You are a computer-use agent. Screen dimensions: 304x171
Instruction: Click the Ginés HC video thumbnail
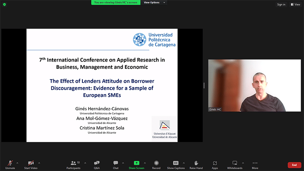[x=254, y=85]
